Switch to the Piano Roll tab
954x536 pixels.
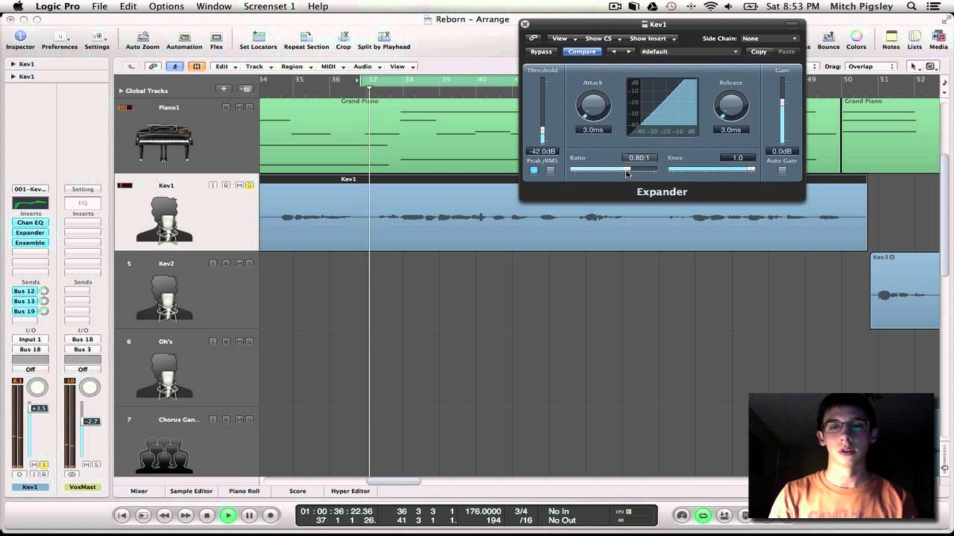[244, 491]
